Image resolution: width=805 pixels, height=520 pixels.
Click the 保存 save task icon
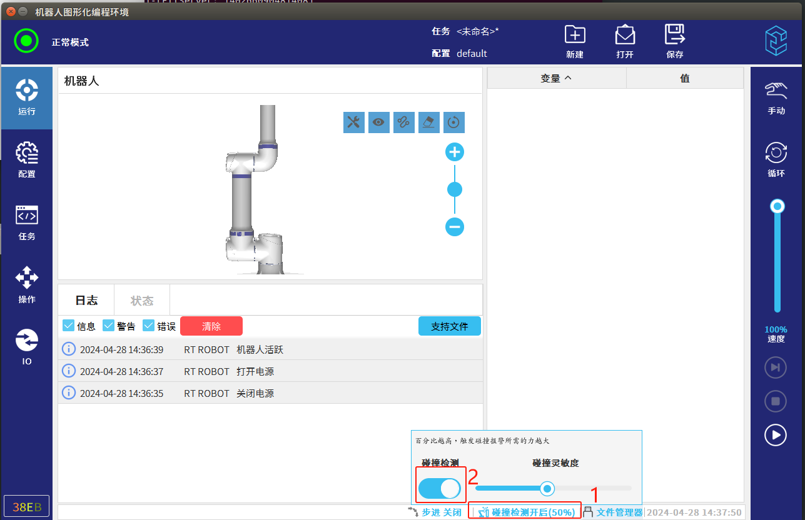click(x=674, y=41)
